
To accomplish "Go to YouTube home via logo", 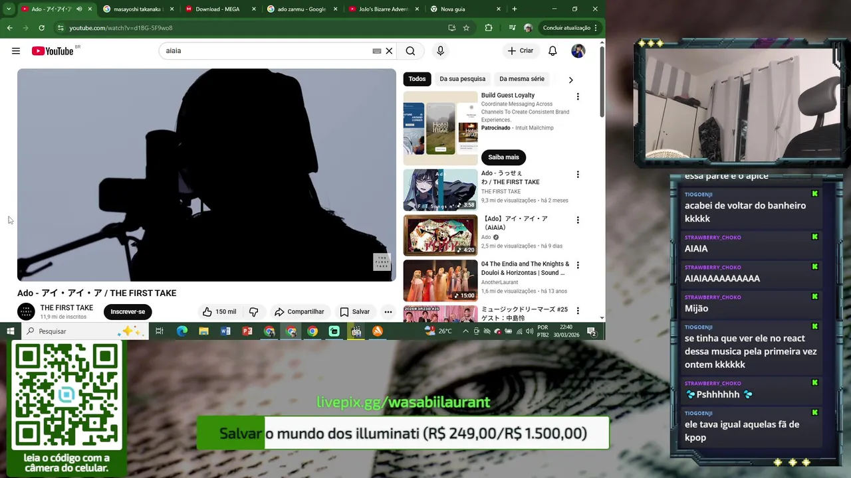I will (x=53, y=51).
